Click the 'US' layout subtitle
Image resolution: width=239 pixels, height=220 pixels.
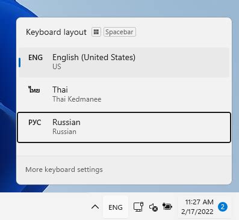coord(57,67)
